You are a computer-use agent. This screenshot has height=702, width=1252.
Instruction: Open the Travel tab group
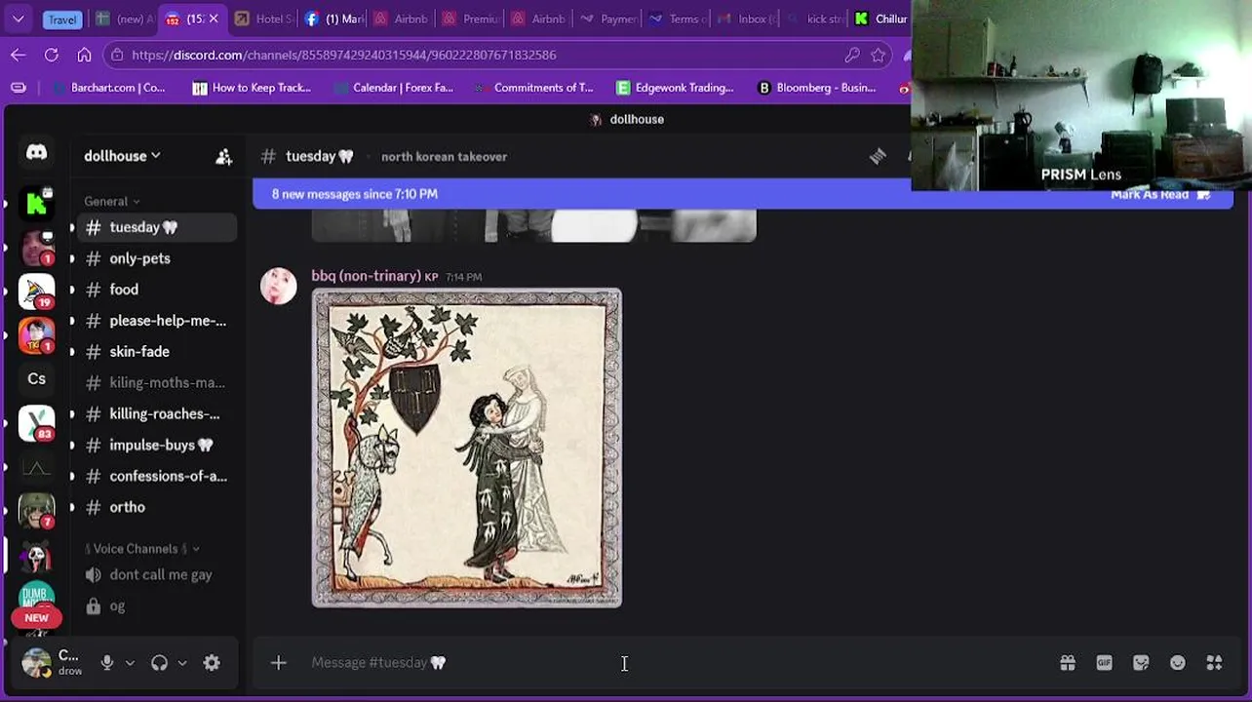click(x=61, y=19)
